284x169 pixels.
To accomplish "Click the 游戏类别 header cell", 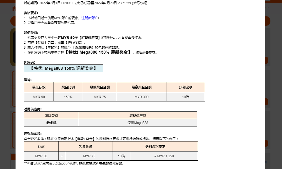I will [51, 115].
